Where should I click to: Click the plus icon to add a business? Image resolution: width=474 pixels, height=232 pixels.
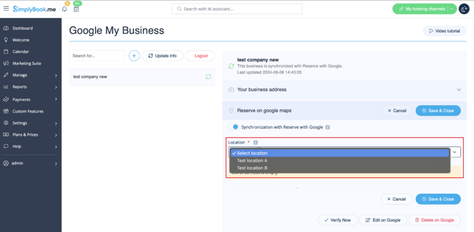tap(134, 56)
